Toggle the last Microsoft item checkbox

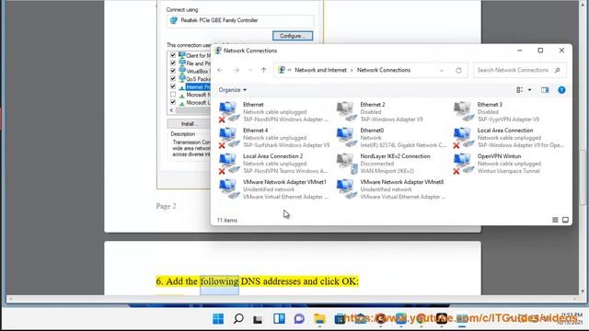point(173,102)
